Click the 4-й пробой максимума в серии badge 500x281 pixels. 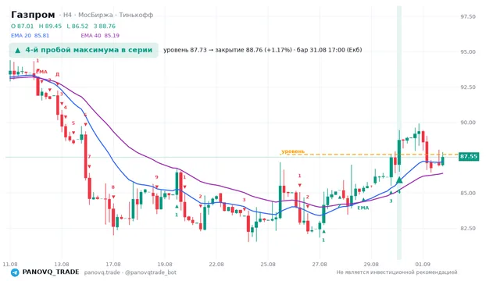click(84, 50)
